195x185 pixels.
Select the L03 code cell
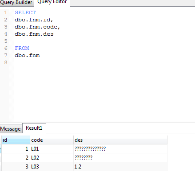click(52, 167)
